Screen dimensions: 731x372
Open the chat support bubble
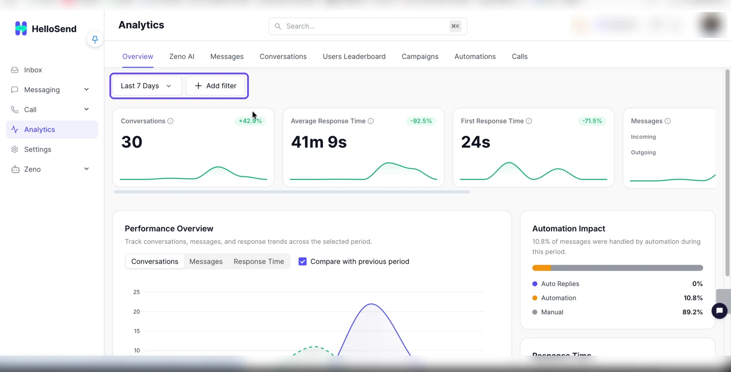pyautogui.click(x=720, y=311)
